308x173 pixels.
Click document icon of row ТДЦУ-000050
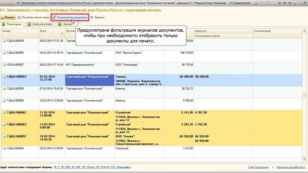click(4, 53)
